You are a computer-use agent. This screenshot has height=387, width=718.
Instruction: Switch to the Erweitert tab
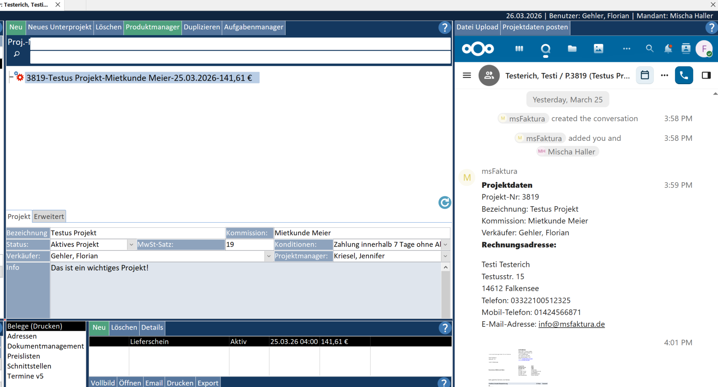click(x=49, y=217)
